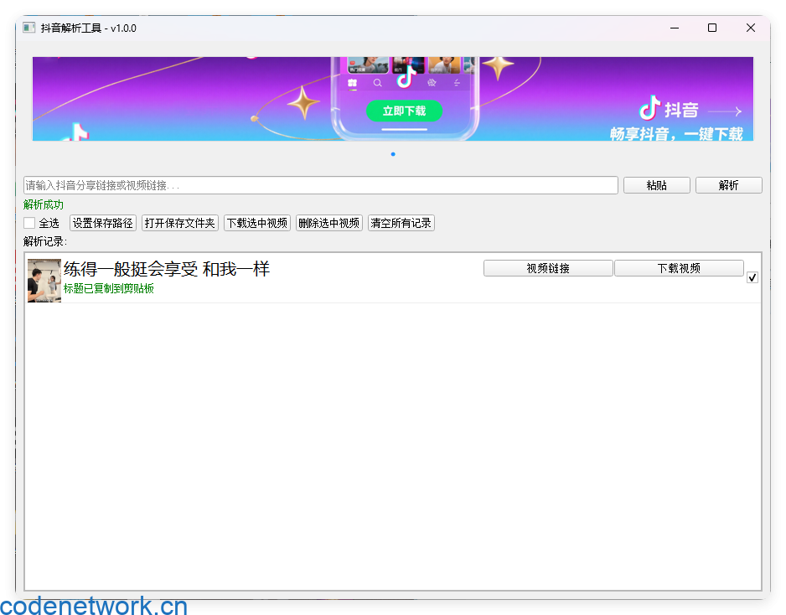Viewport: 786px width, 615px height.
Task: Click the banner slogan 畅享抖音，一键下载
Action: point(676,134)
